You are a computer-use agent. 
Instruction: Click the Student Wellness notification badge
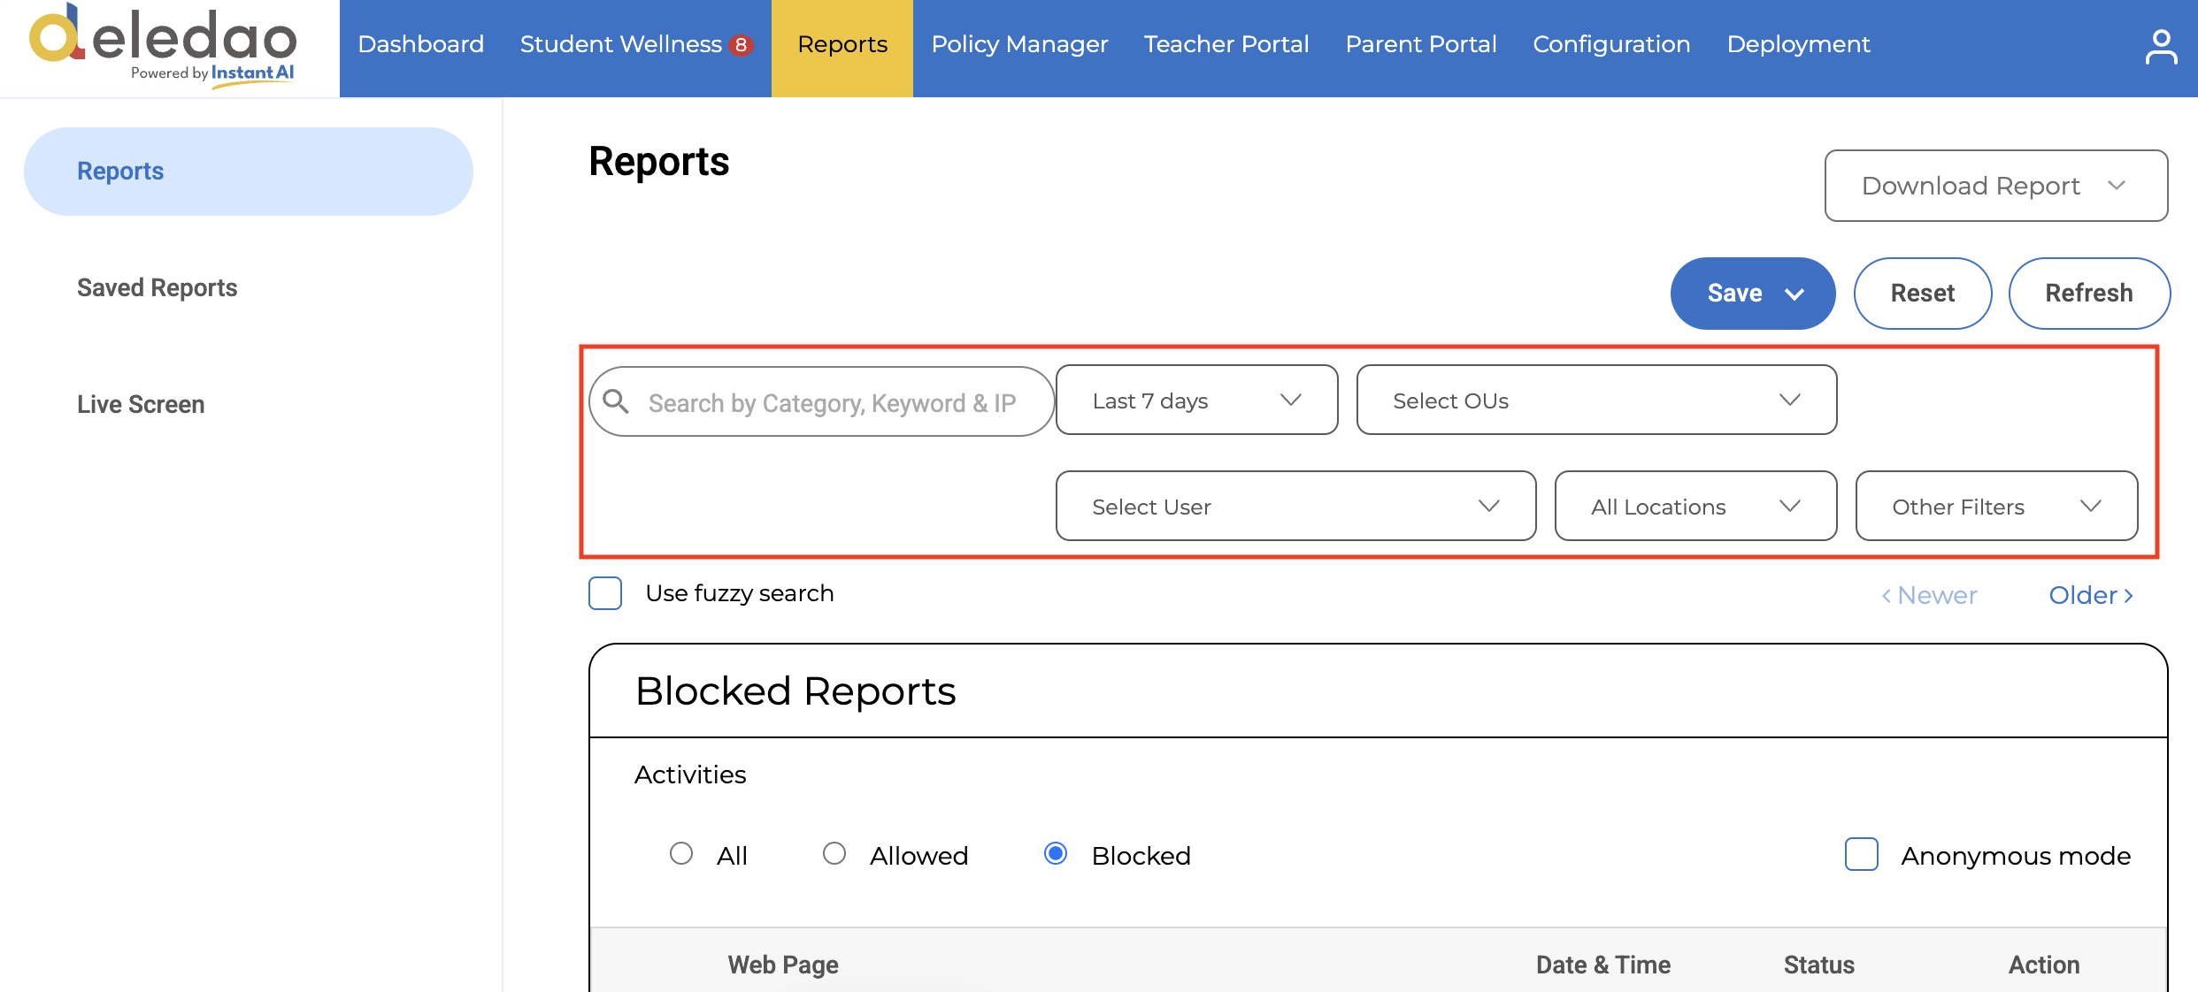click(x=741, y=44)
